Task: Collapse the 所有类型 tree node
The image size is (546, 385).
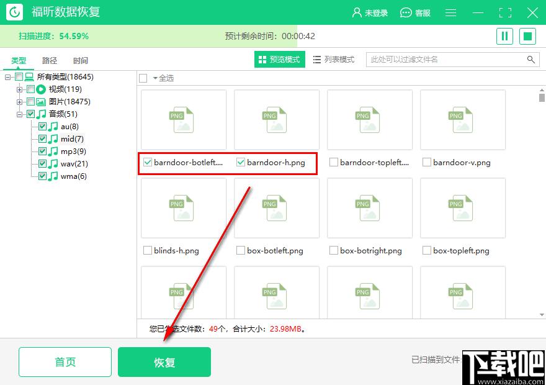Action: pos(7,77)
